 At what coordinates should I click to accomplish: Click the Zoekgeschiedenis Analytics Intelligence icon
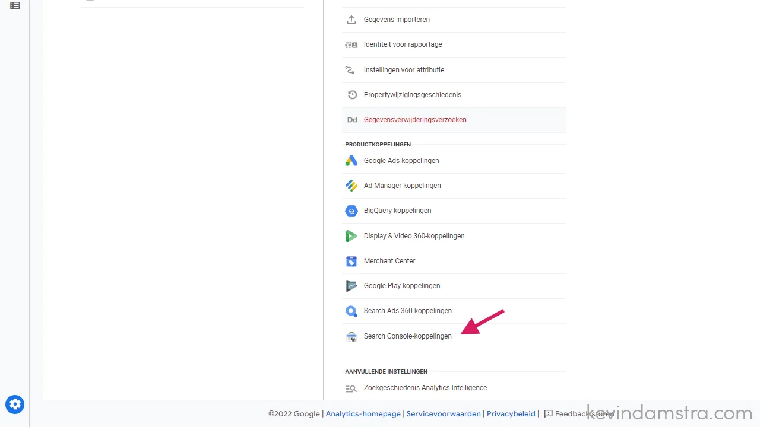(x=351, y=388)
